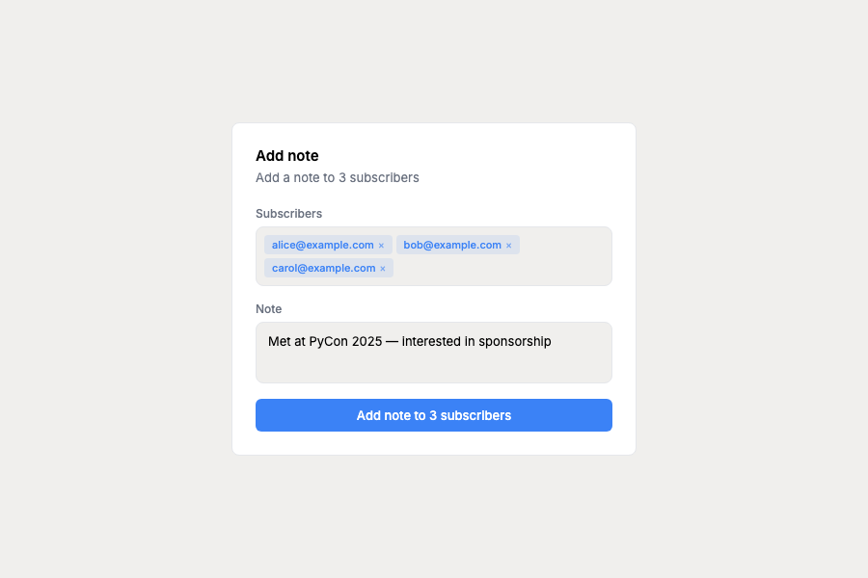Place cursor on "interested" in the note text
Image resolution: width=868 pixels, height=578 pixels.
pyautogui.click(x=431, y=341)
